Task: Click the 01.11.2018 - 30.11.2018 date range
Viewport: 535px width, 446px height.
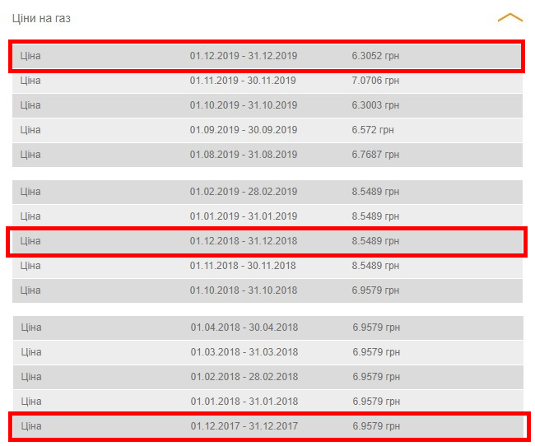Action: tap(243, 266)
